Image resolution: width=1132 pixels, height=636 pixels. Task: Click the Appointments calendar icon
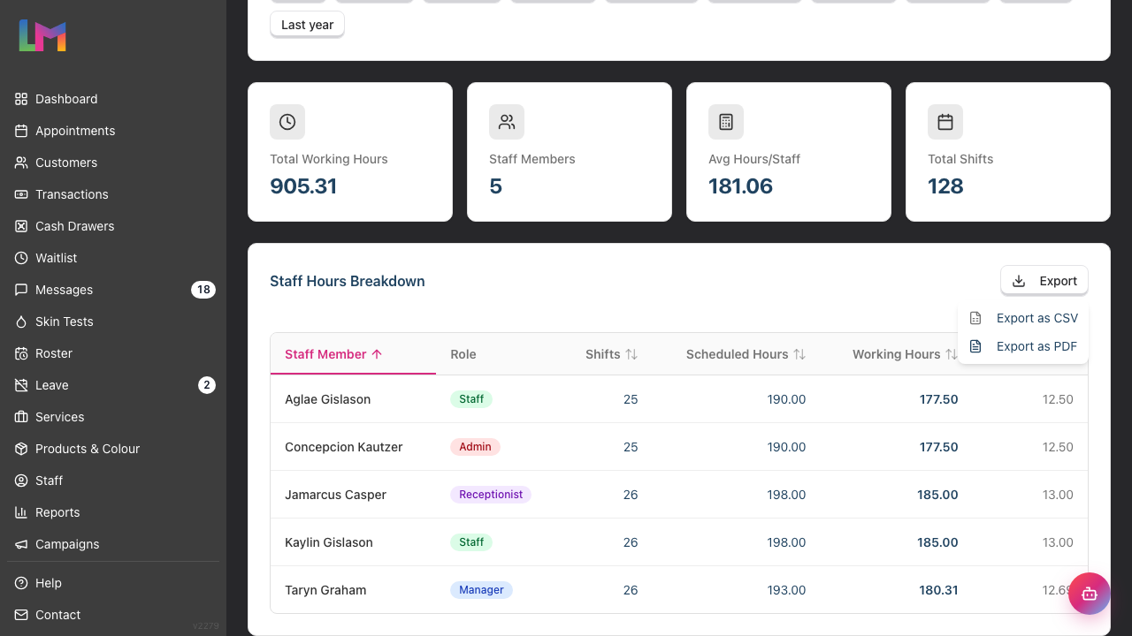click(21, 131)
